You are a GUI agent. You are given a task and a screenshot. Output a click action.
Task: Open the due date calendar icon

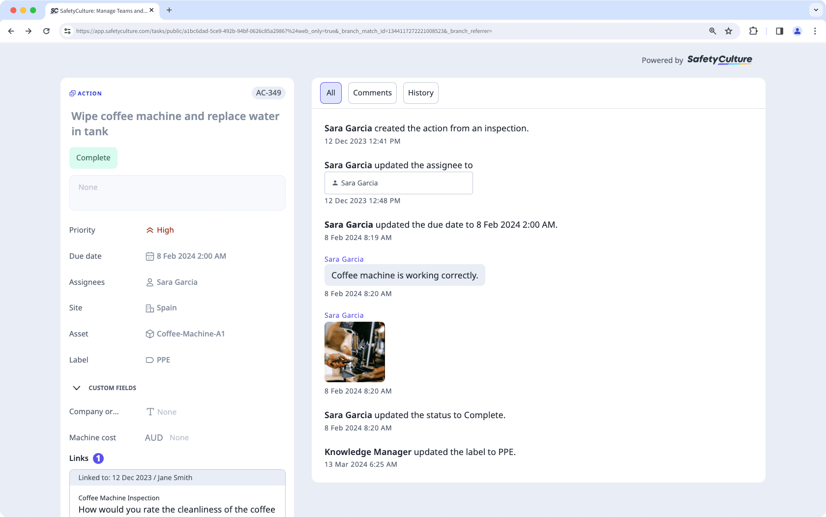(150, 256)
